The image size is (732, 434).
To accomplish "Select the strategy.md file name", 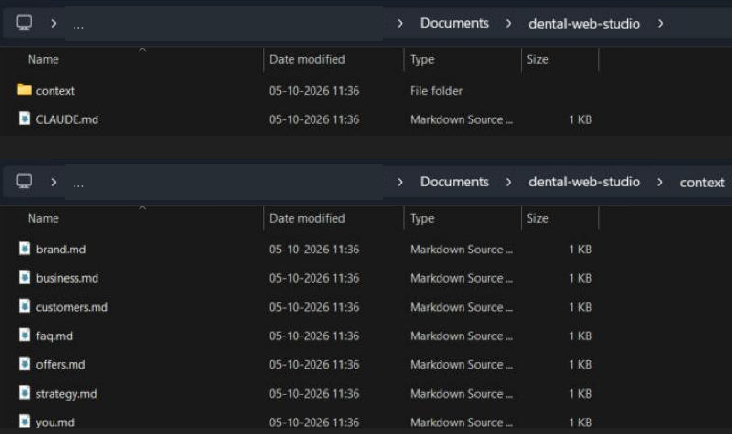I will [x=66, y=394].
